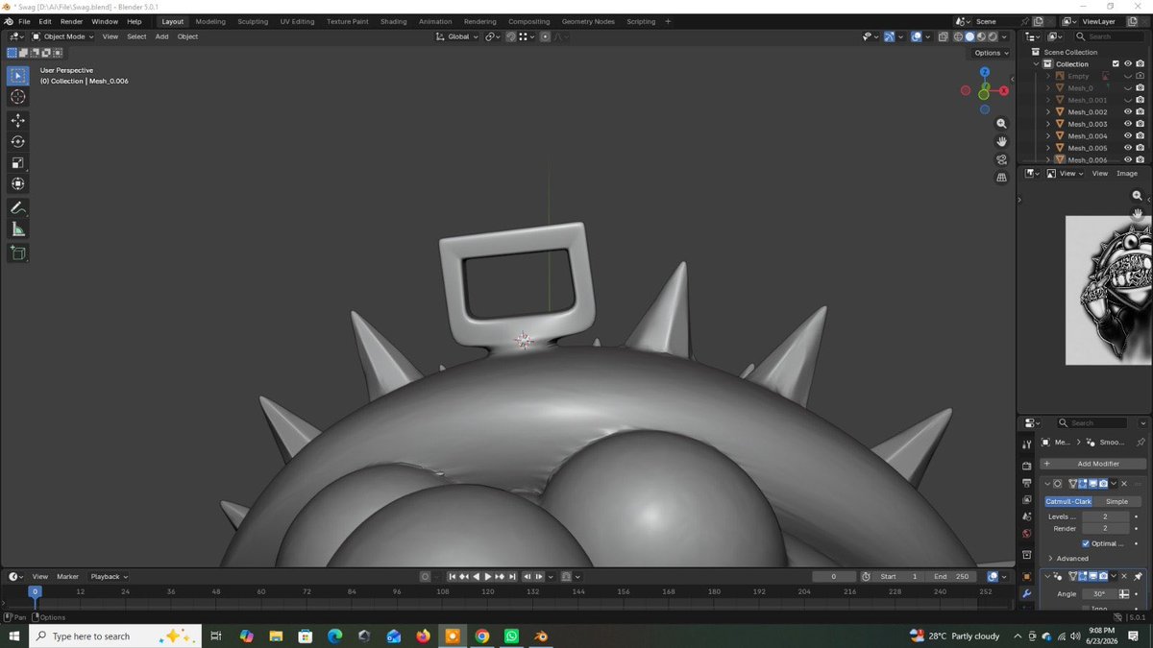Switch to rendered viewport shading
The height and width of the screenshot is (648, 1153).
993,36
